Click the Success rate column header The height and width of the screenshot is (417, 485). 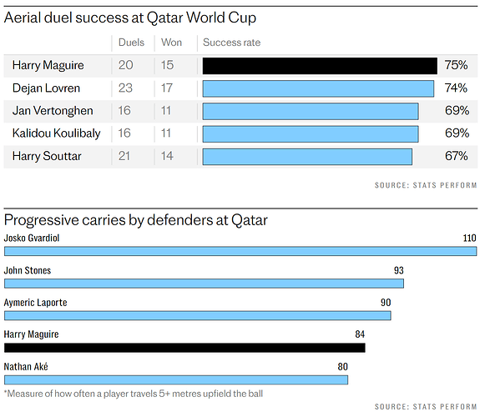(x=232, y=43)
